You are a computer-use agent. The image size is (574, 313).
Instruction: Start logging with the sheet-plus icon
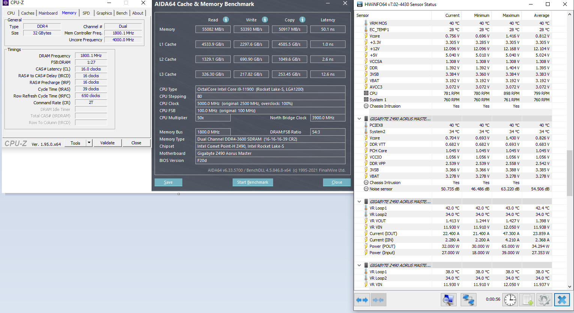pyautogui.click(x=527, y=300)
